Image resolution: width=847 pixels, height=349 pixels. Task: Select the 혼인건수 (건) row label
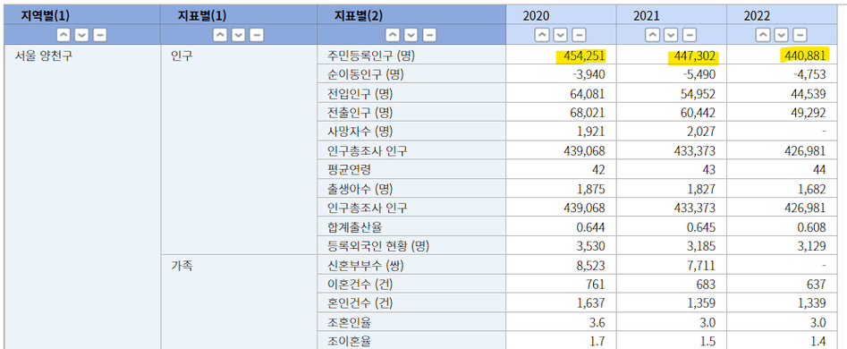[x=360, y=304]
